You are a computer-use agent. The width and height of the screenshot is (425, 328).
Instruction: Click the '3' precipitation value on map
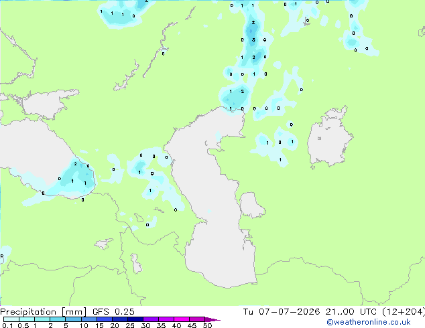[253, 39]
